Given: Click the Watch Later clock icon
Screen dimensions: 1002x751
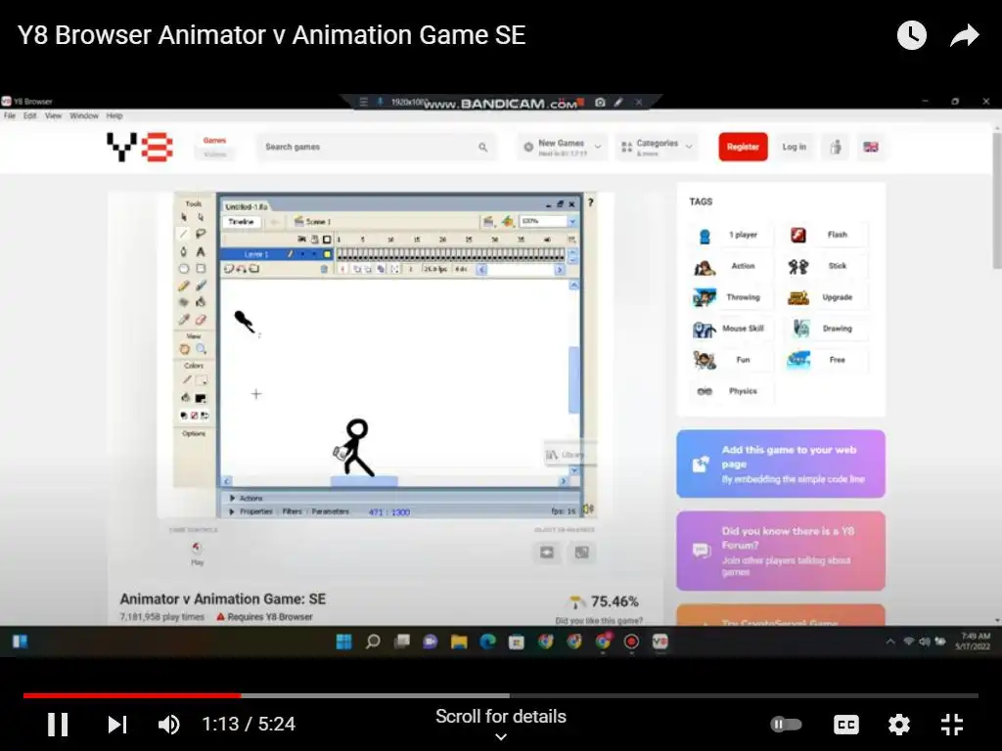Looking at the screenshot, I should click(x=911, y=35).
